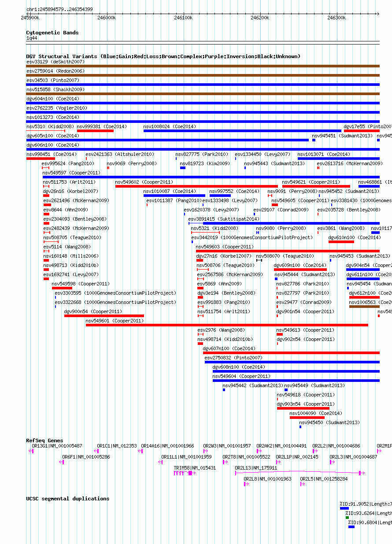Click the red bar under nsv549602 (Cooper2011)
This screenshot has height=544, width=392.
(196, 186)
